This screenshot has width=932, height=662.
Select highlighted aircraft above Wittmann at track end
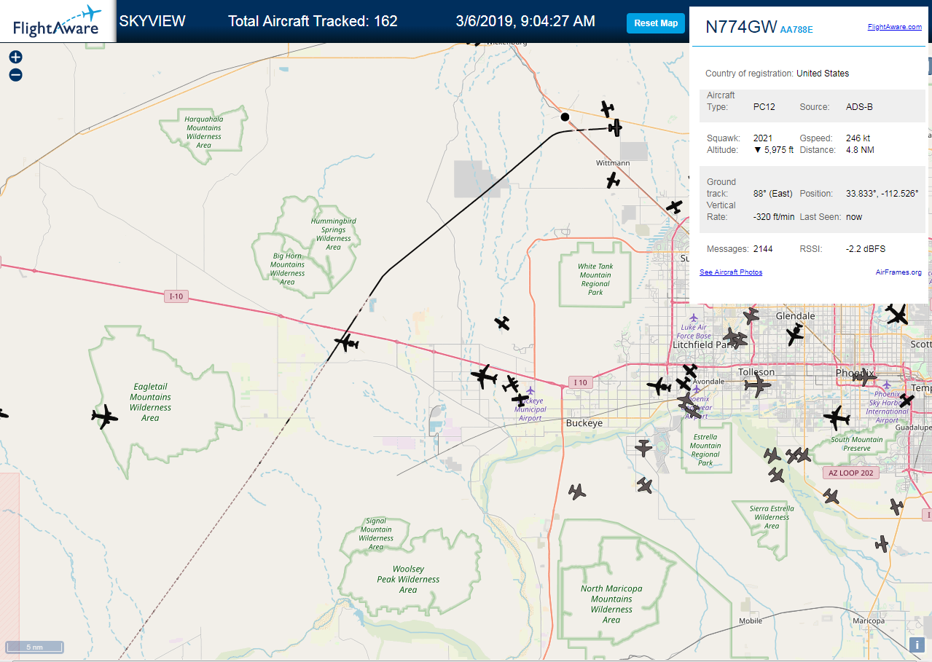[615, 128]
